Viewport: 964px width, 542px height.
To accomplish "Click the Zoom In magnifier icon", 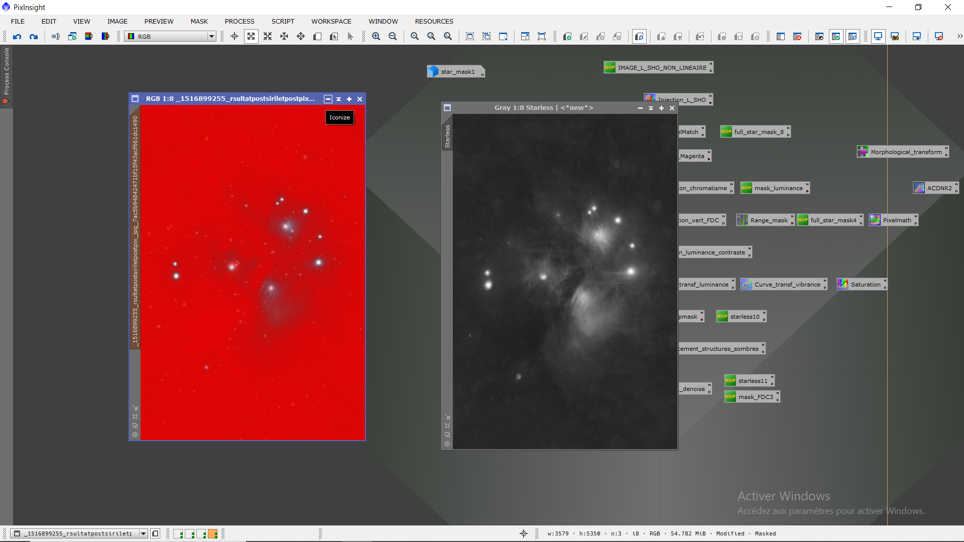I will (376, 37).
